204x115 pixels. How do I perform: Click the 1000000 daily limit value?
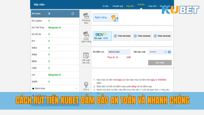click(x=162, y=80)
